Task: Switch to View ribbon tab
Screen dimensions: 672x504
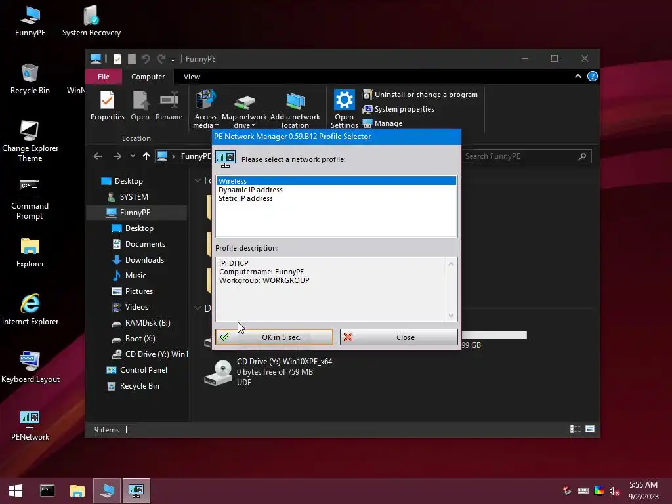Action: (192, 77)
